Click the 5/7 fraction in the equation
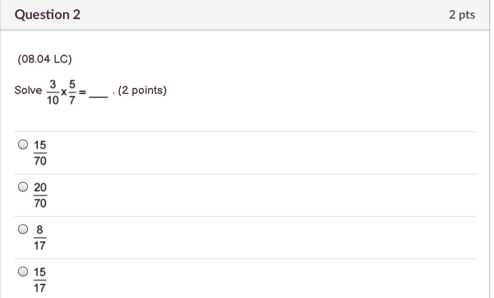494x298 pixels. tap(72, 92)
